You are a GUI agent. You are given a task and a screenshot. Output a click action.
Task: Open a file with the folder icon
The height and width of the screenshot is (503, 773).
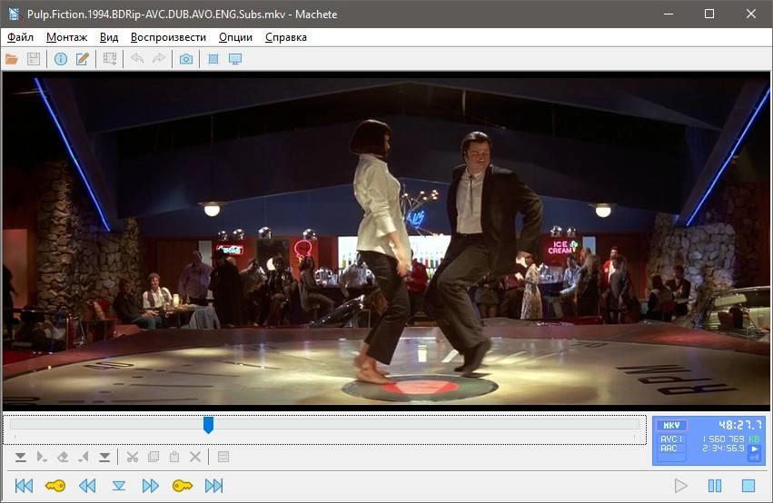point(11,59)
